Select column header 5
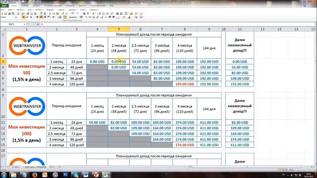This screenshot has height=178, width=317. [119, 29]
